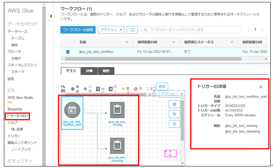This screenshot has width=273, height=168.
Task: Zoom out of the workflow graph
Action: [x=175, y=124]
